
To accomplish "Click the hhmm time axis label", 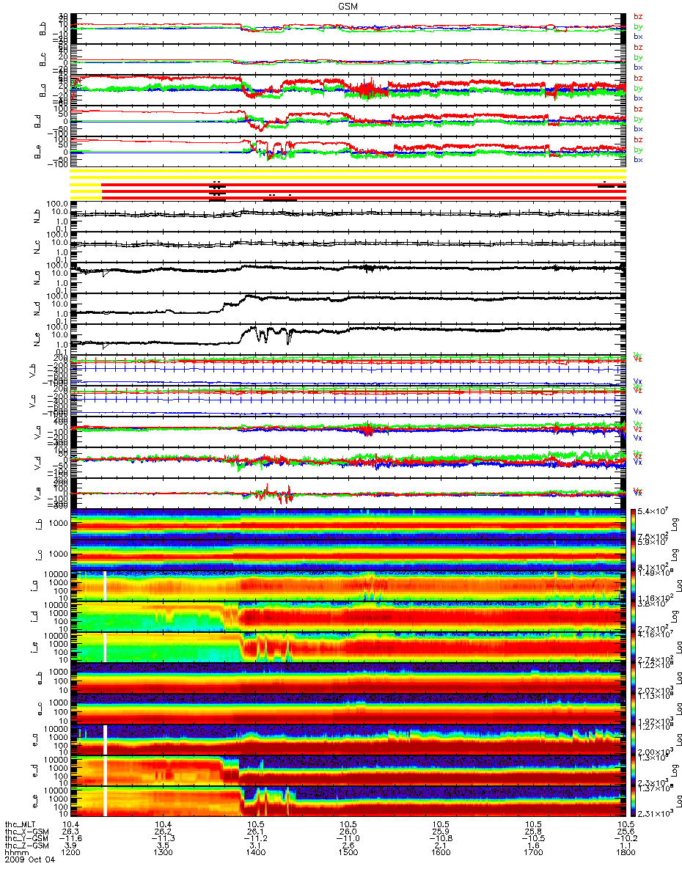I will click(15, 851).
